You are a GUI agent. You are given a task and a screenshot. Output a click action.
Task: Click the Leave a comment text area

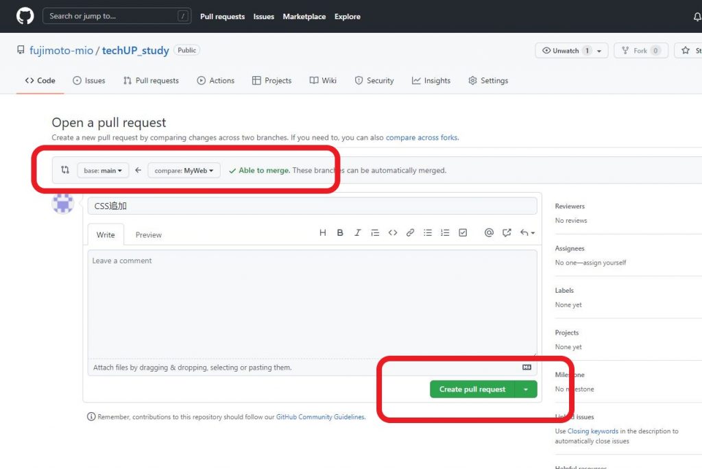tap(312, 302)
